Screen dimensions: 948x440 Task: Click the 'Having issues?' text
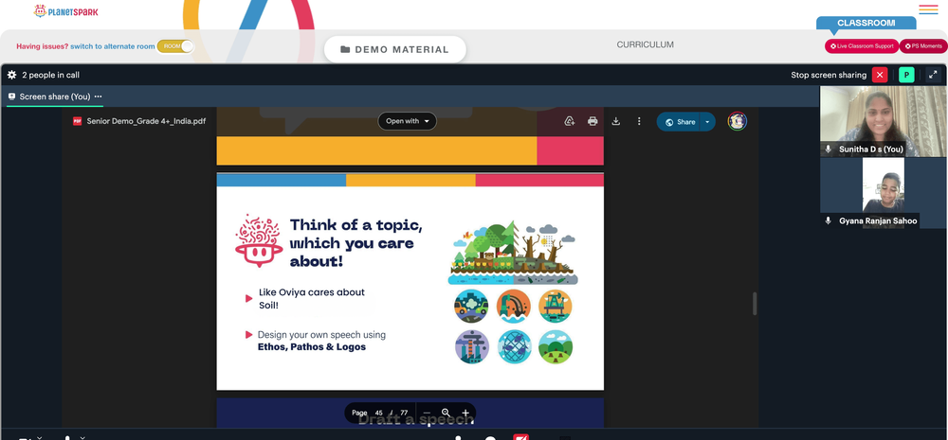43,45
